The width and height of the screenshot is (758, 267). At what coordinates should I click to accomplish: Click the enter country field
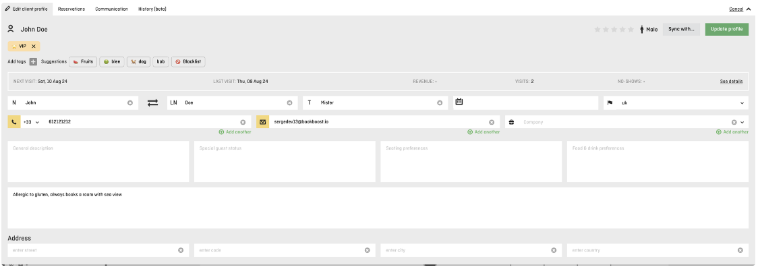(658, 250)
